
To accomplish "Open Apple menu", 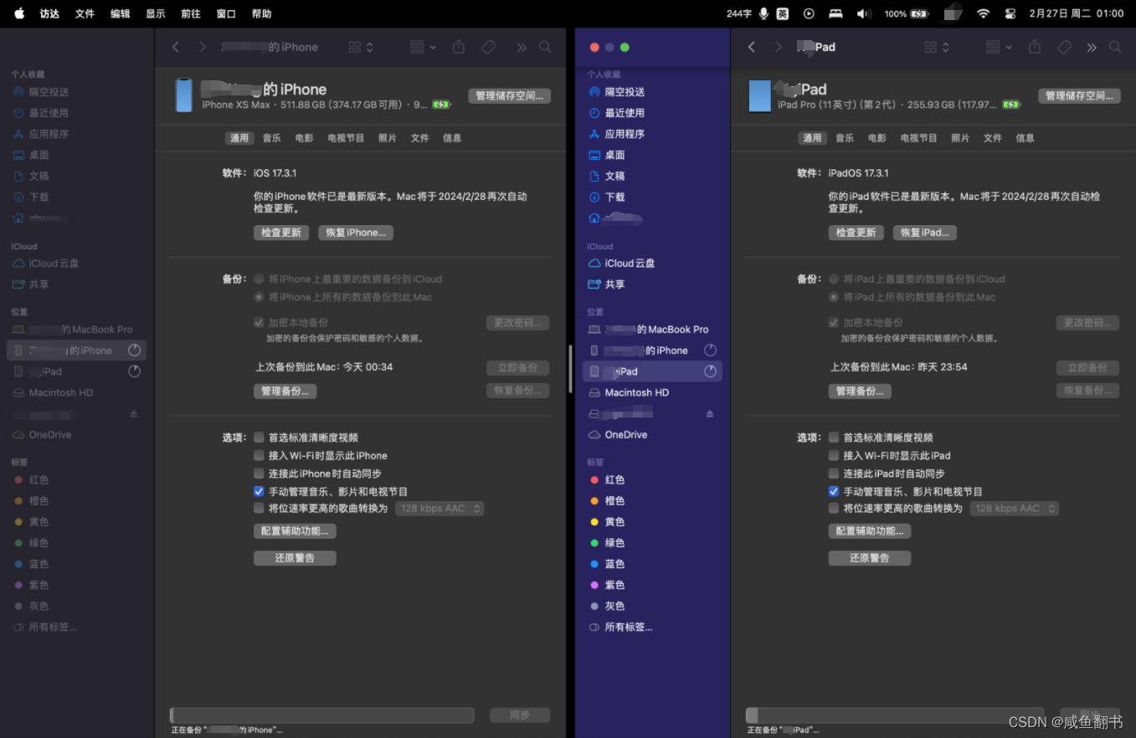I will pos(19,13).
